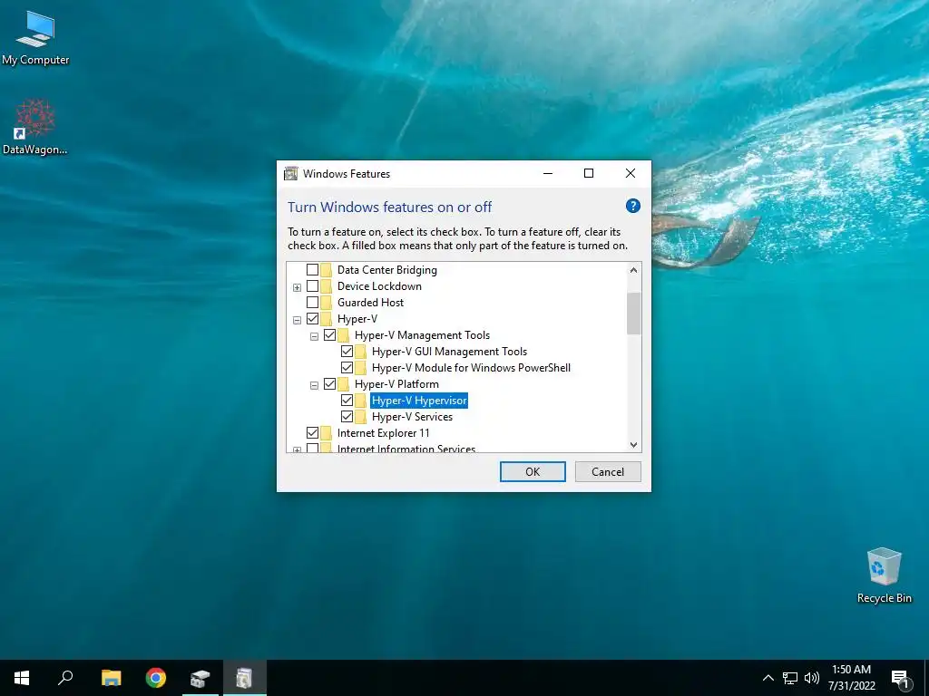Open Server Manager taskbar icon
This screenshot has width=929, height=696.
tap(200, 678)
